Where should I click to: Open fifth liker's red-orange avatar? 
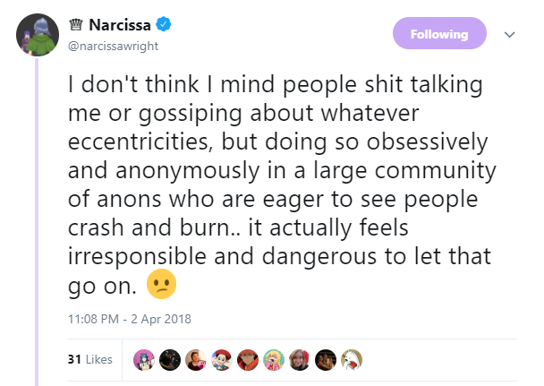click(x=248, y=360)
